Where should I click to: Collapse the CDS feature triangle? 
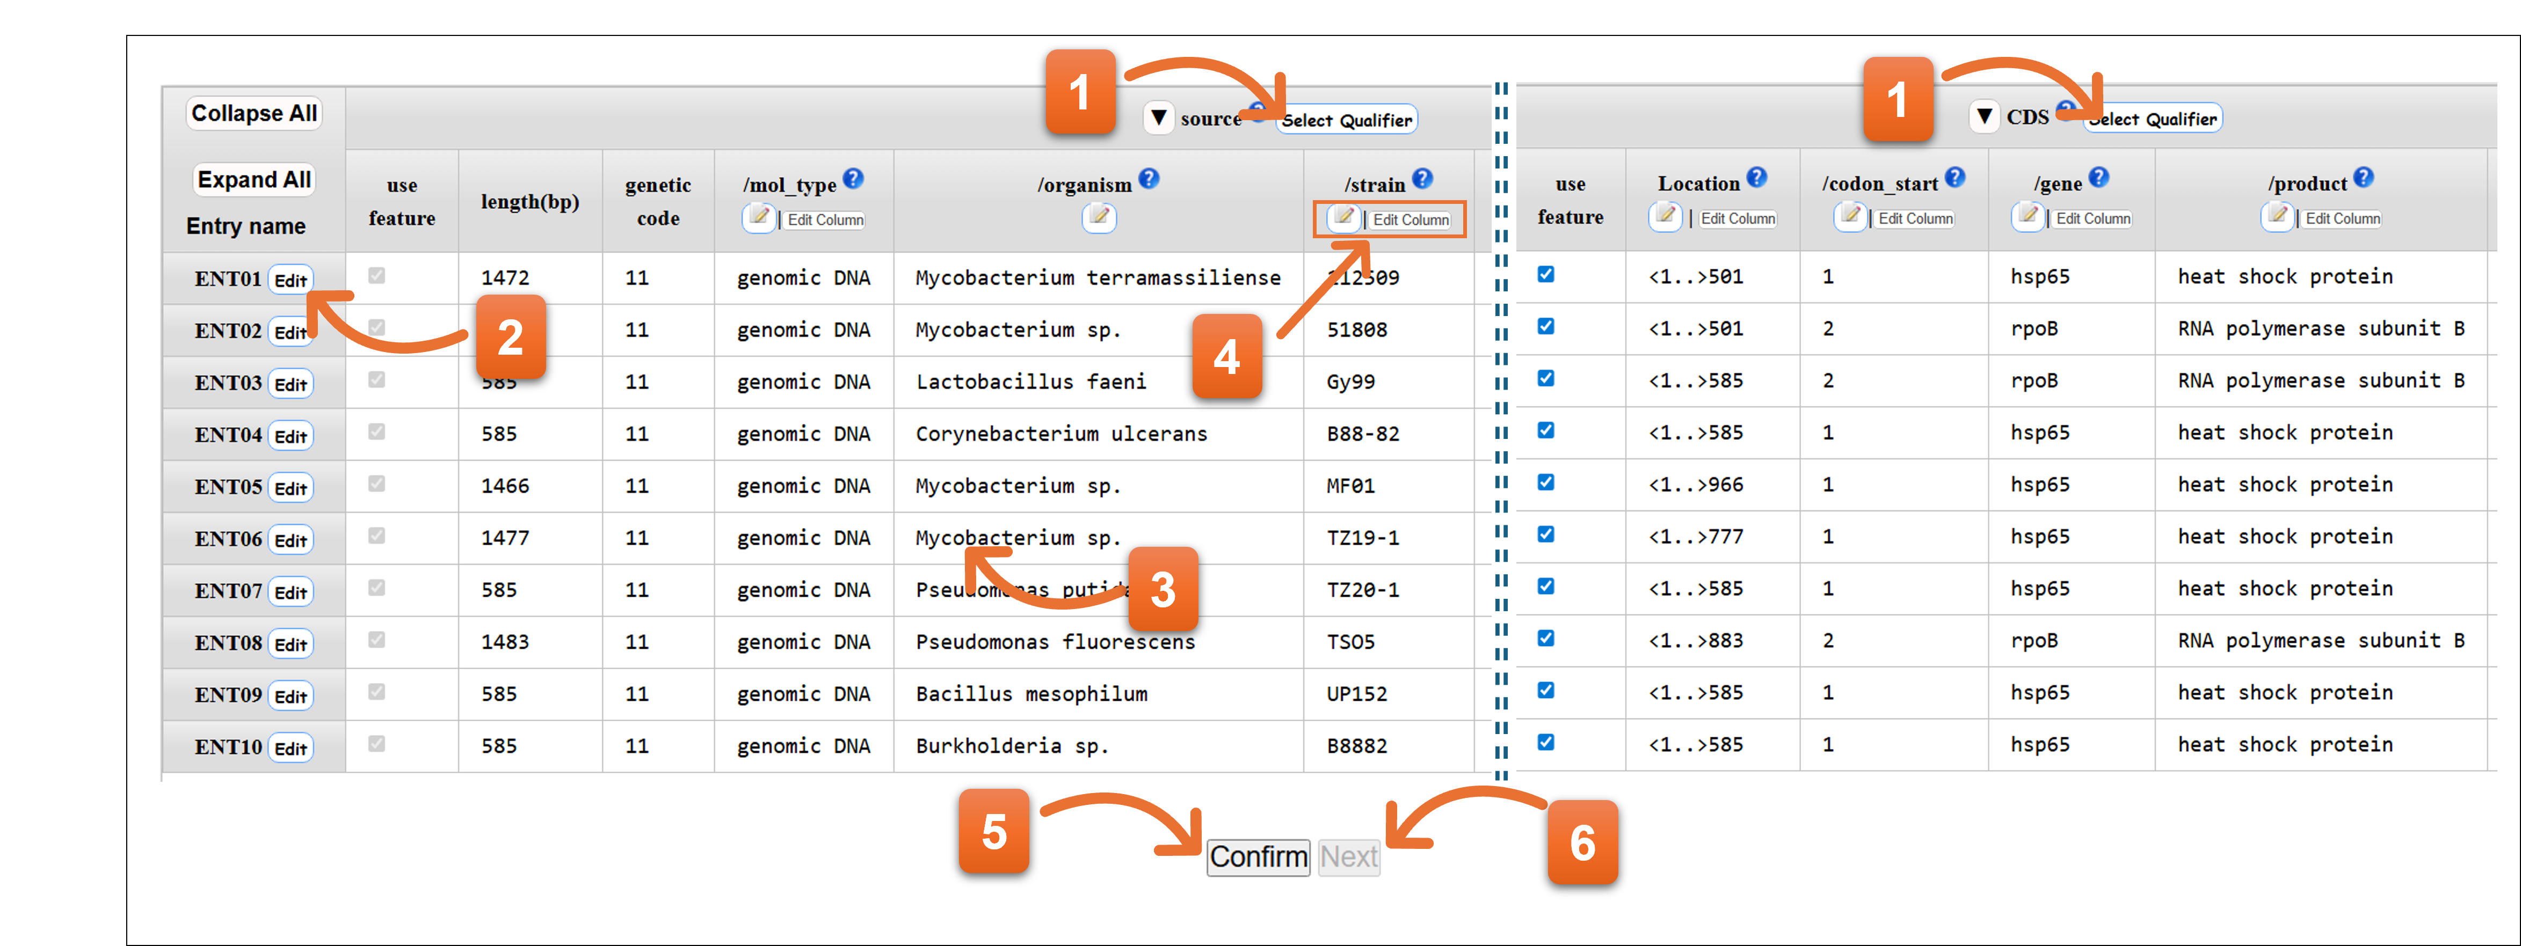(1984, 118)
